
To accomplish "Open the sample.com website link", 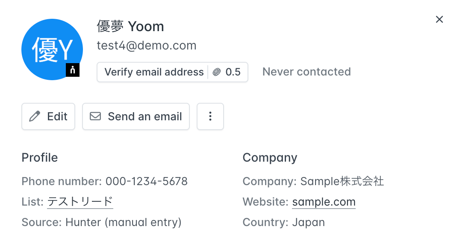I will point(324,201).
